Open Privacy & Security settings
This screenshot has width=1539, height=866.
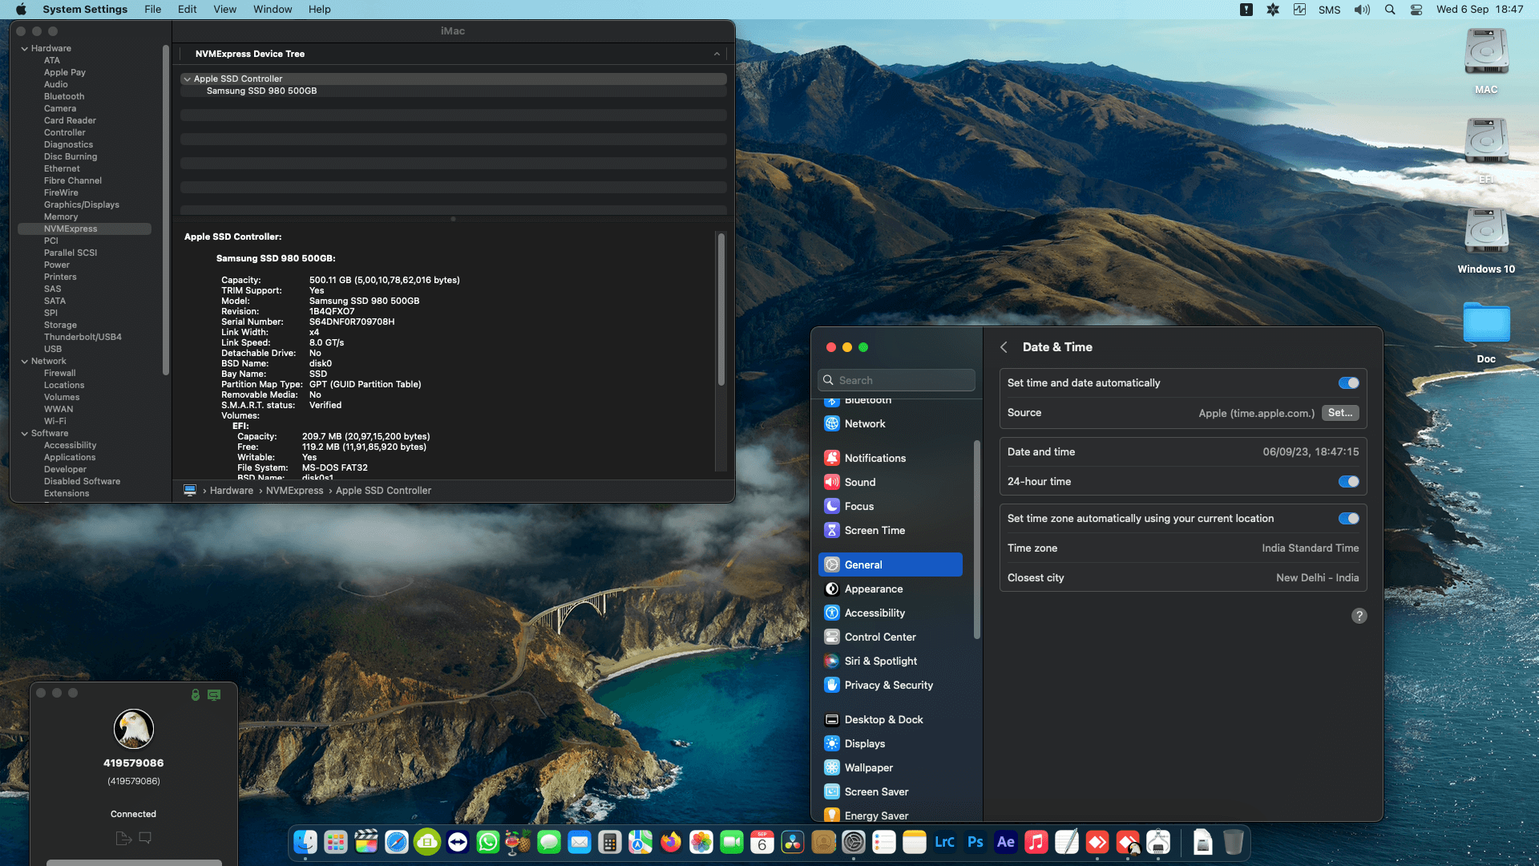pyautogui.click(x=888, y=685)
